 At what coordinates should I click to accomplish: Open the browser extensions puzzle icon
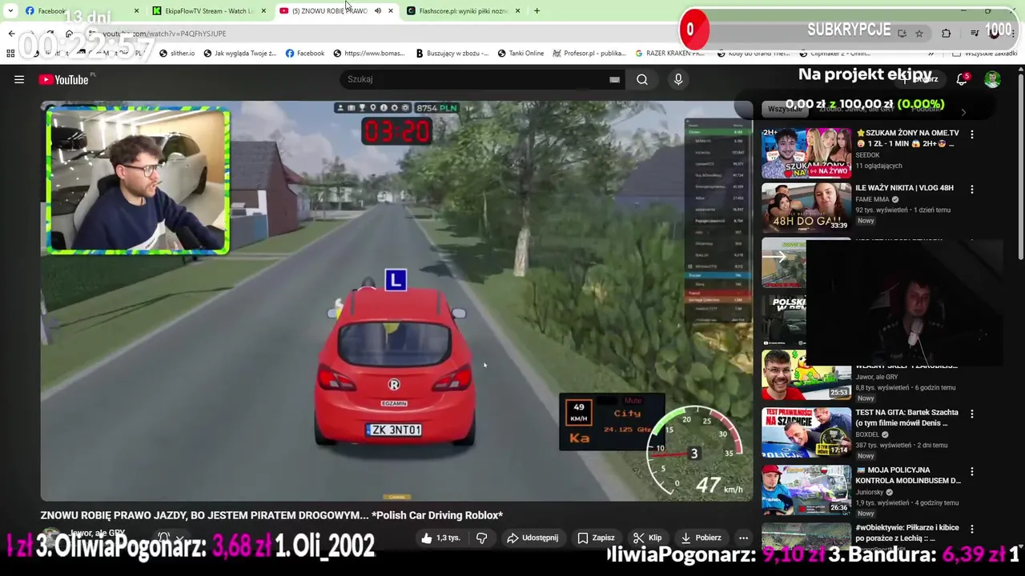(946, 34)
